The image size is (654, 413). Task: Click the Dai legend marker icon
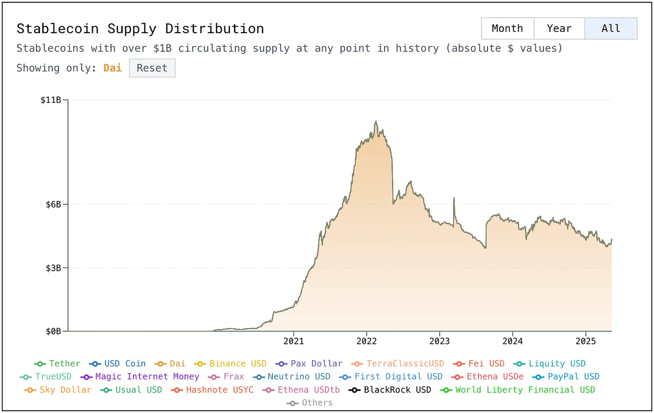click(160, 364)
